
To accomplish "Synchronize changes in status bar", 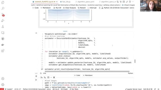I will [x=18, y=89].
